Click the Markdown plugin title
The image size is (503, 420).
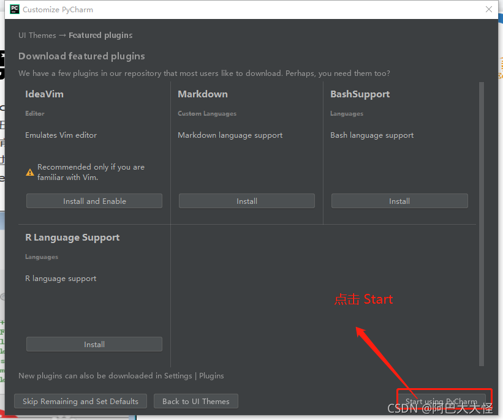coord(203,94)
